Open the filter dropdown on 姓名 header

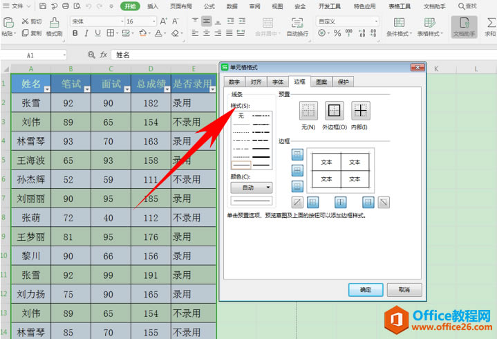[x=47, y=89]
